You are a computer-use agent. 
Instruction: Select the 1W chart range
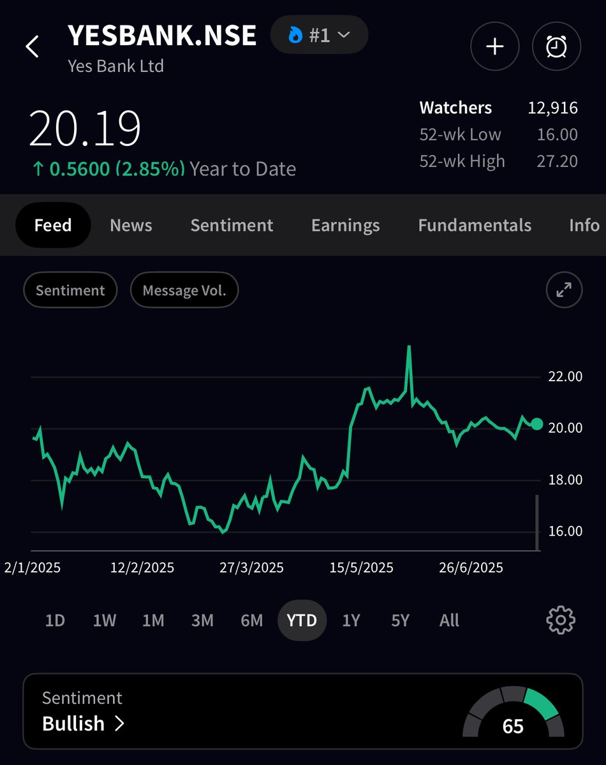pos(104,620)
